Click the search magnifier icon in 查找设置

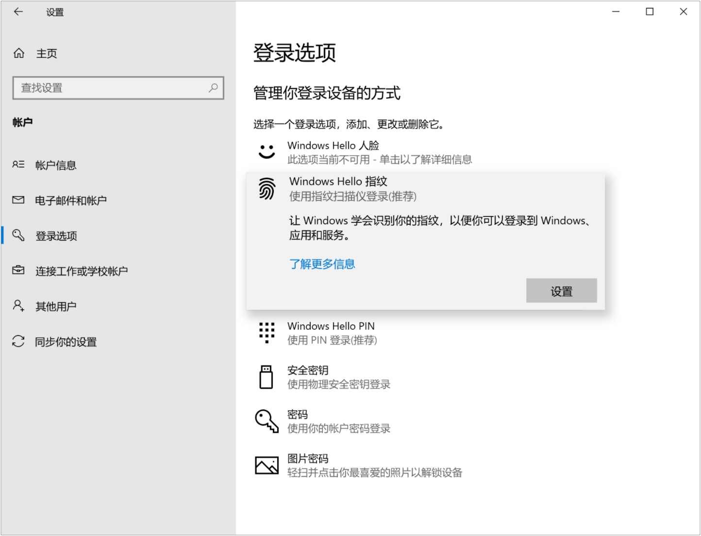coord(213,88)
